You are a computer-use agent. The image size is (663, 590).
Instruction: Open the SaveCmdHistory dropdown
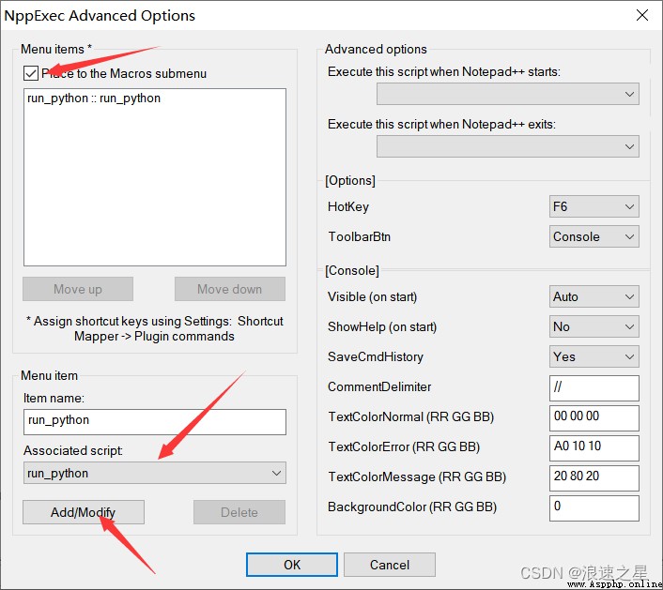click(594, 356)
